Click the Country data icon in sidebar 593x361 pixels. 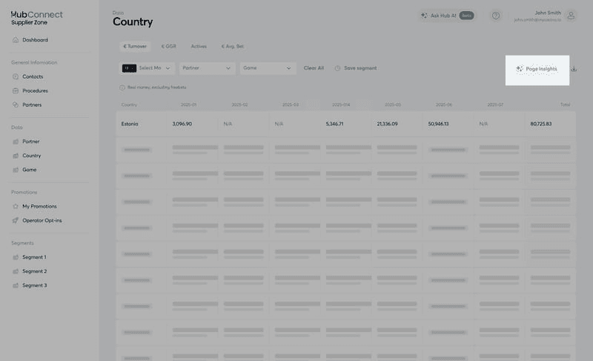pos(16,156)
